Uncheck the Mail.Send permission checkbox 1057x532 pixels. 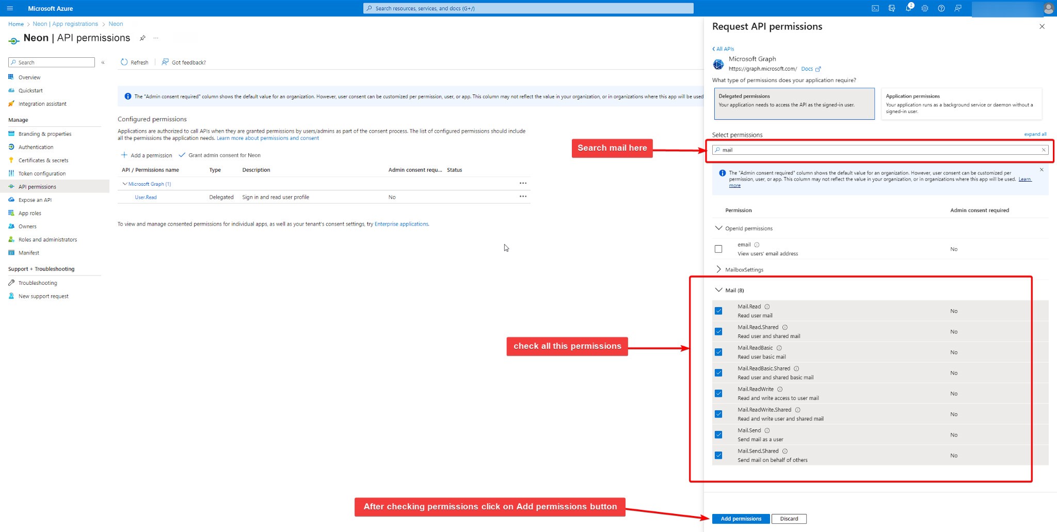pos(718,435)
